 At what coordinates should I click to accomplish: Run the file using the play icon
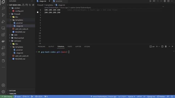coord(150,1)
